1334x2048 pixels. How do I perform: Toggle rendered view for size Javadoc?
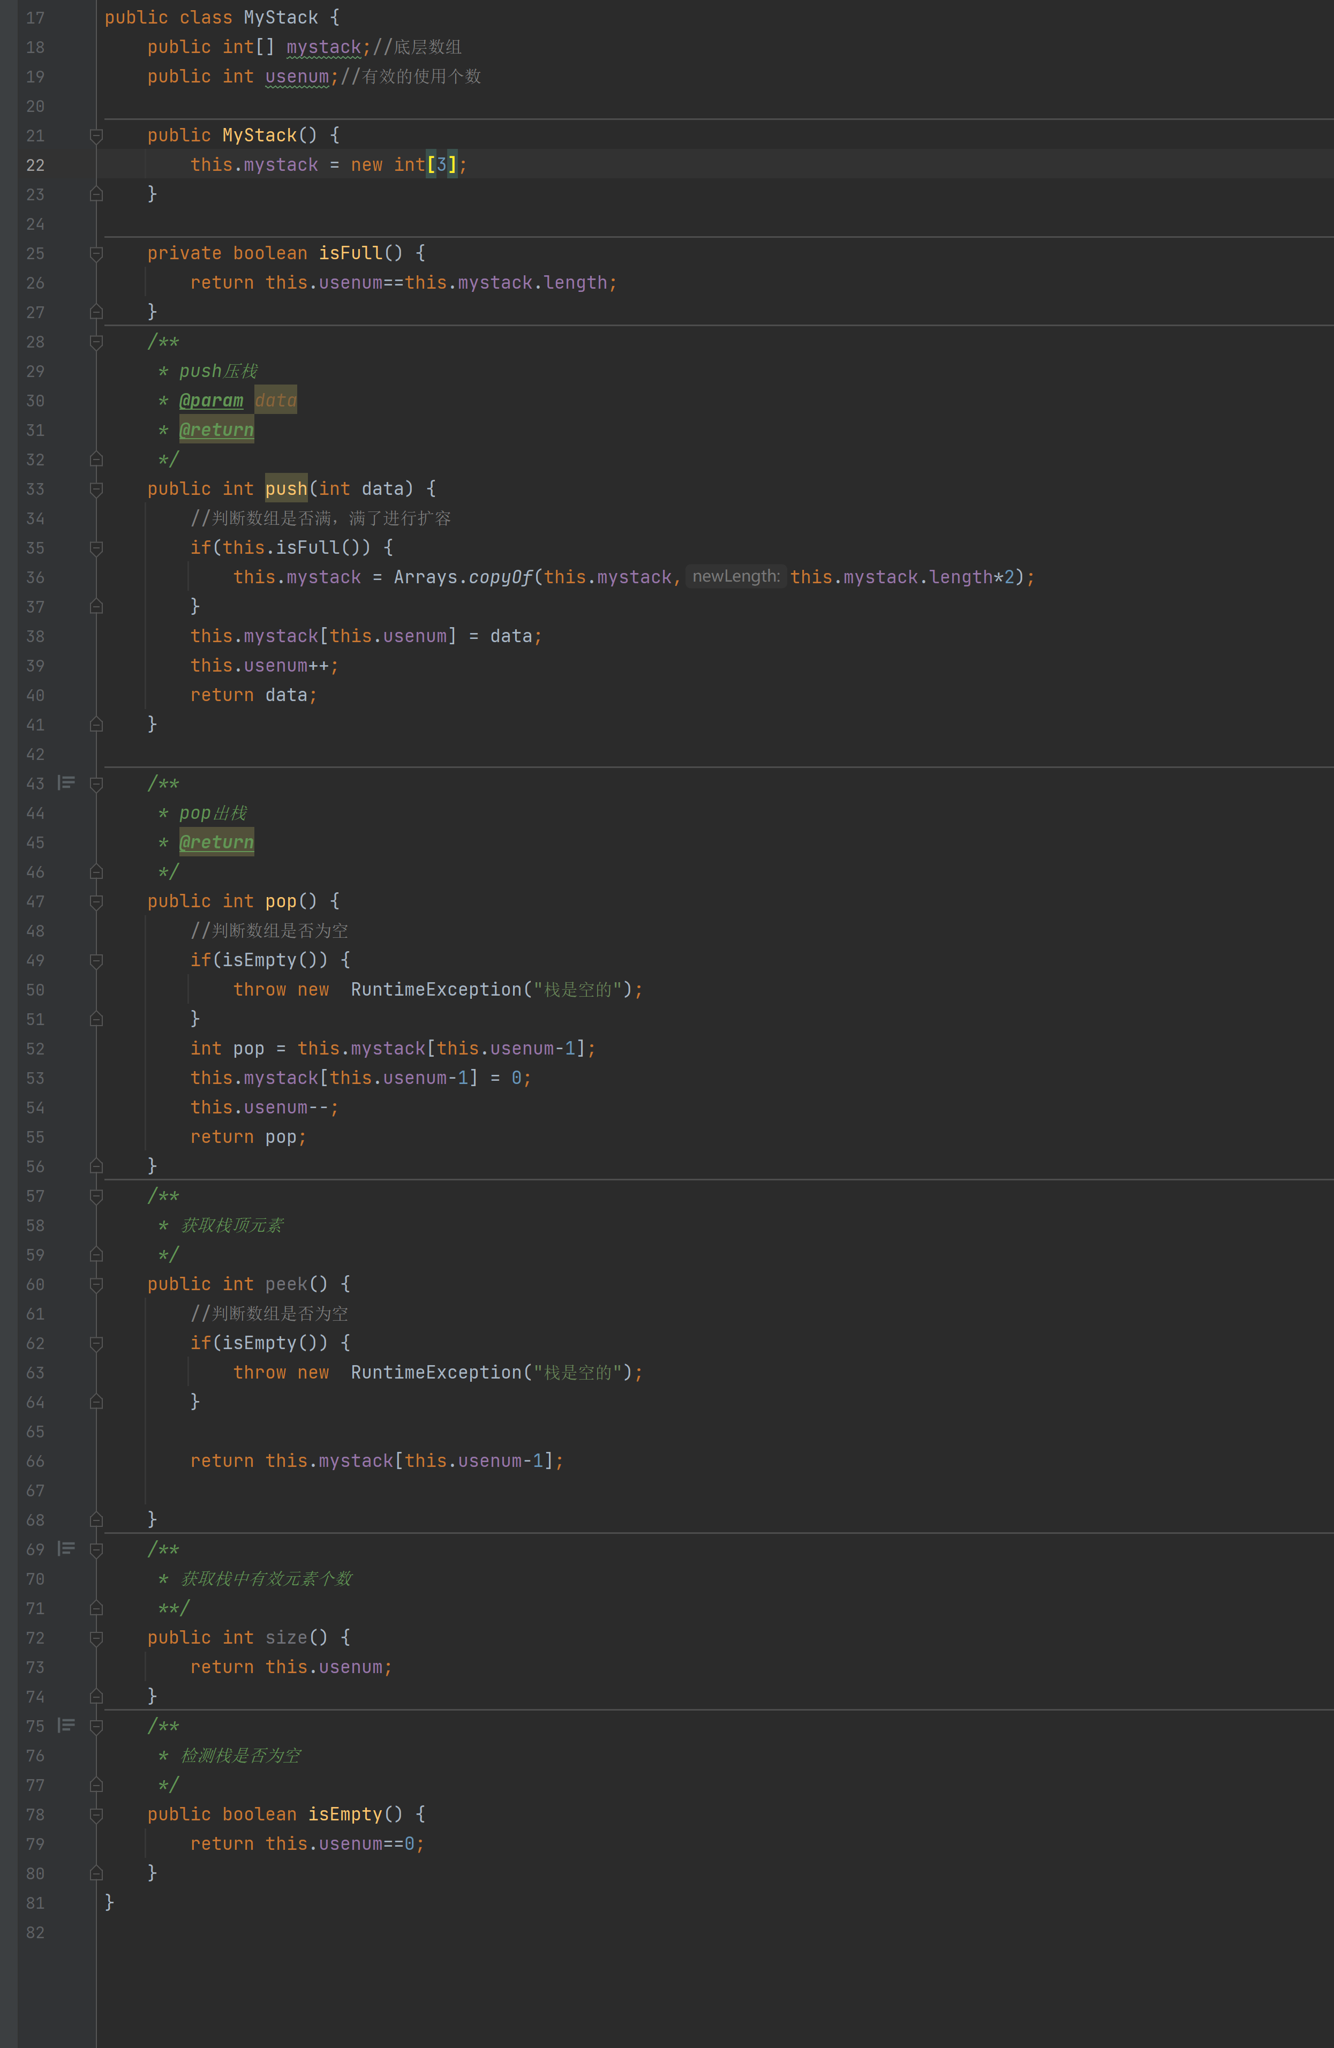coord(66,1548)
